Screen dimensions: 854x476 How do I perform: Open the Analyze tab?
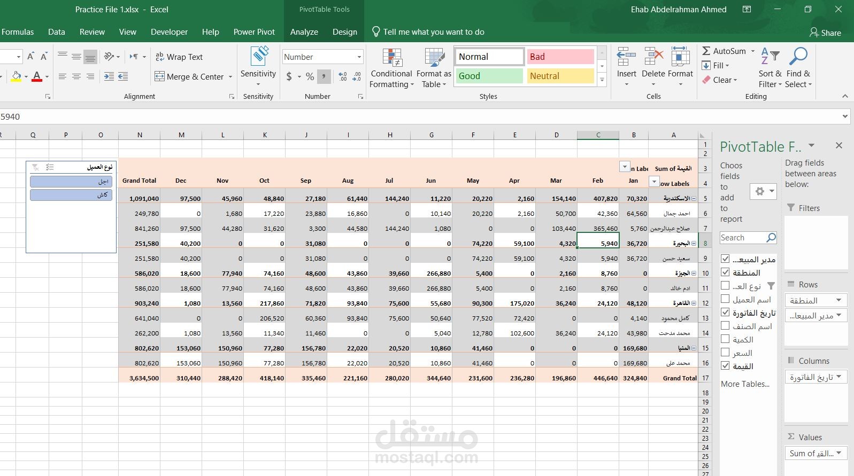304,32
